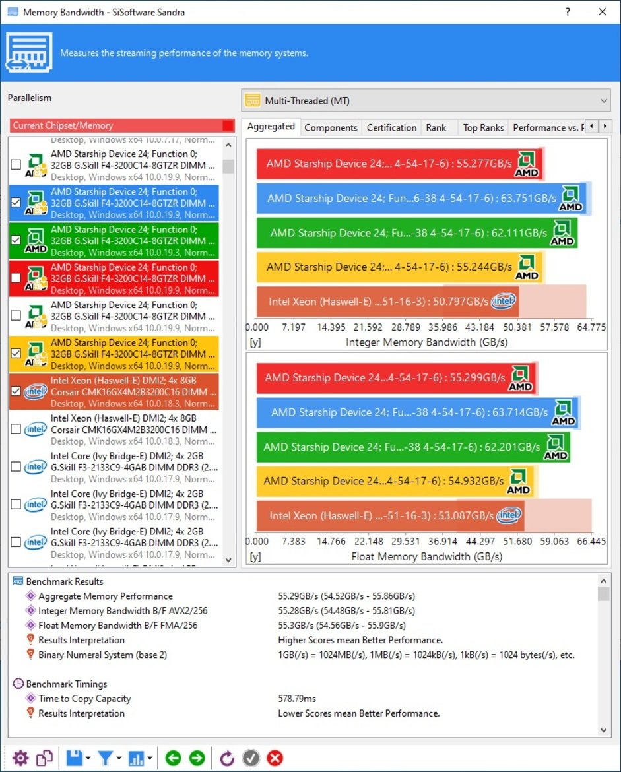The height and width of the screenshot is (772, 621).
Task: Select the blue 63.714GB/s float bandwidth bar
Action: click(x=418, y=412)
